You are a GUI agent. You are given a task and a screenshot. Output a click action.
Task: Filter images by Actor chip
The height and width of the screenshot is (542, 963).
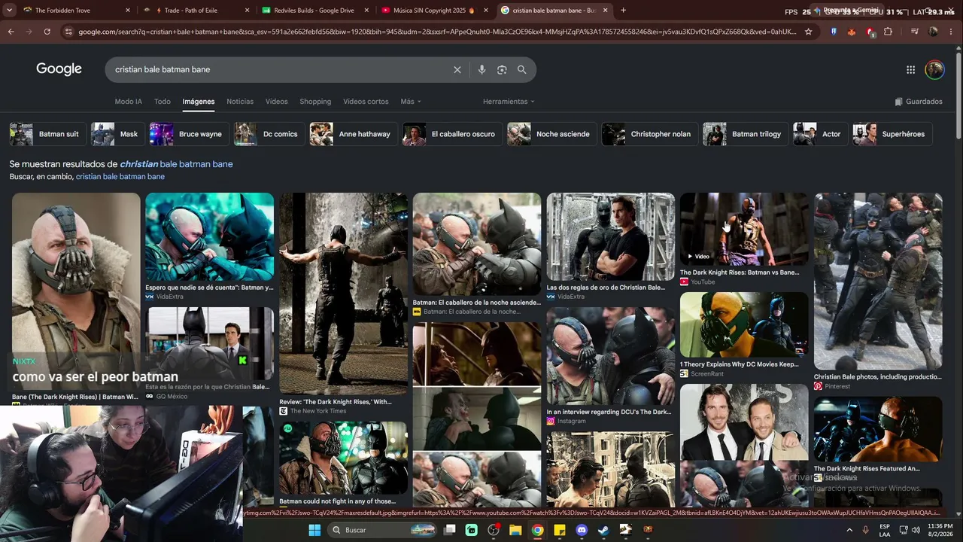click(x=820, y=134)
